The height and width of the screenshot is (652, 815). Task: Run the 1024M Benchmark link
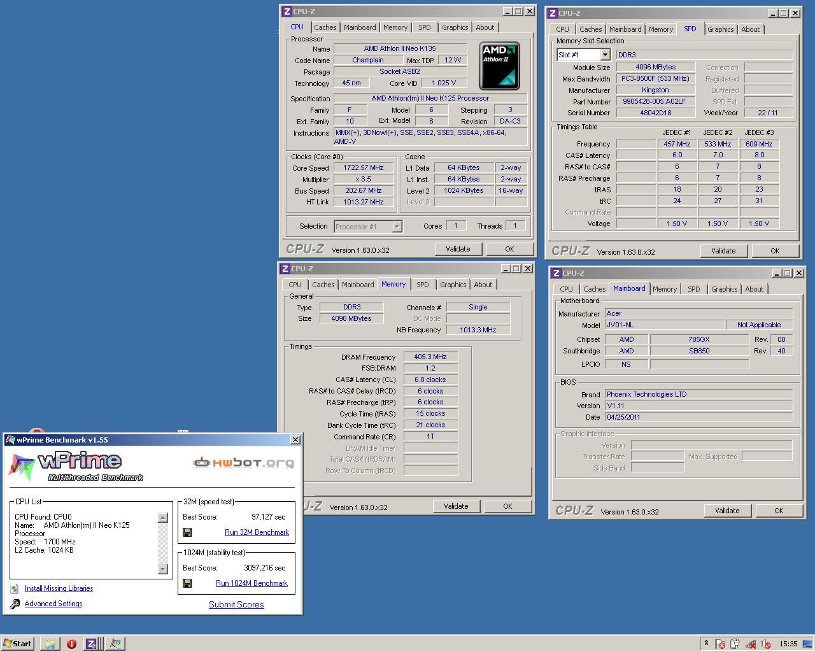(x=252, y=583)
